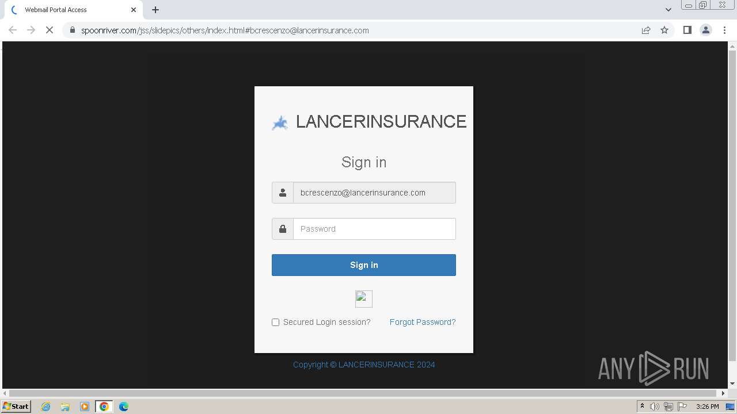Click the blue Sign in button
The width and height of the screenshot is (737, 414).
point(364,265)
